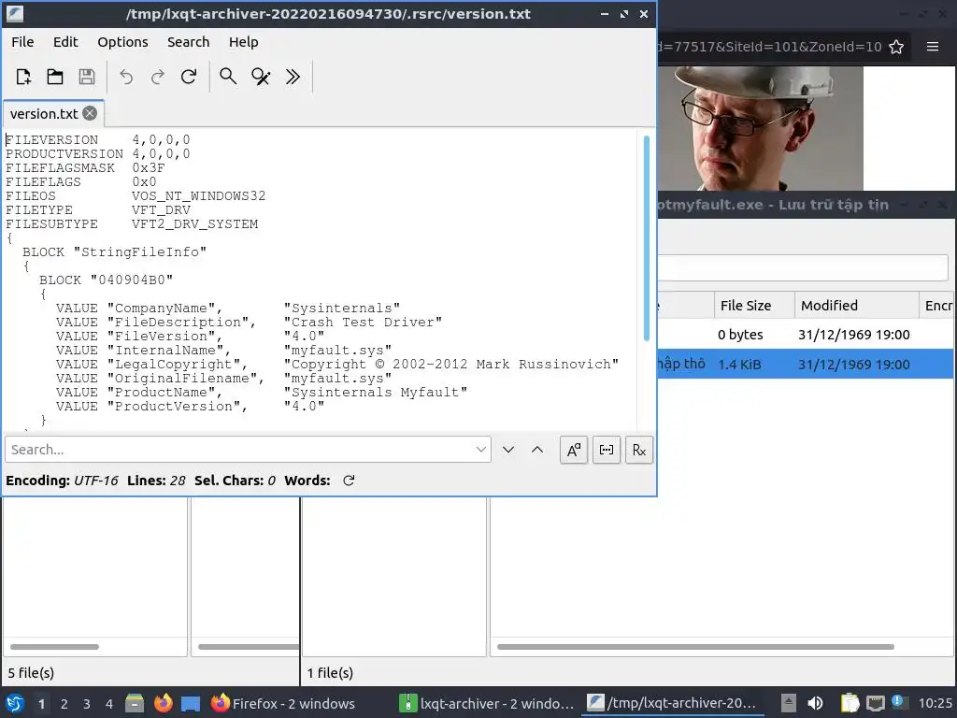This screenshot has height=718, width=957.
Task: Click the /tmp/lxqt-archiver taskbar entry
Action: (x=673, y=703)
